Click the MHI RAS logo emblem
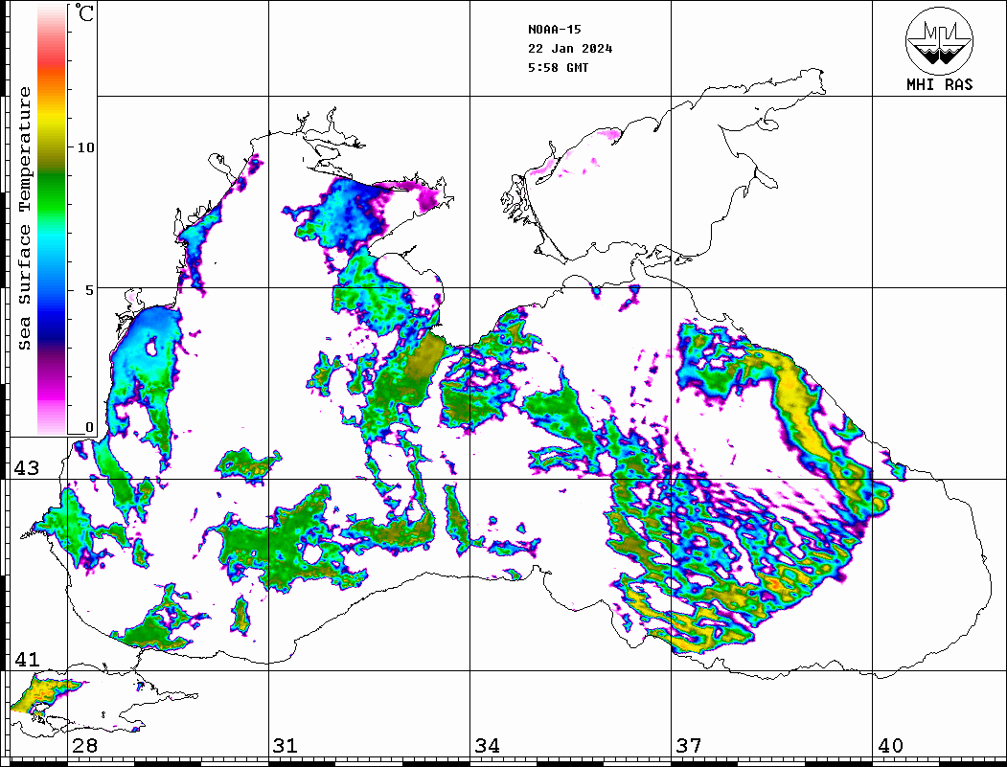 [x=939, y=40]
